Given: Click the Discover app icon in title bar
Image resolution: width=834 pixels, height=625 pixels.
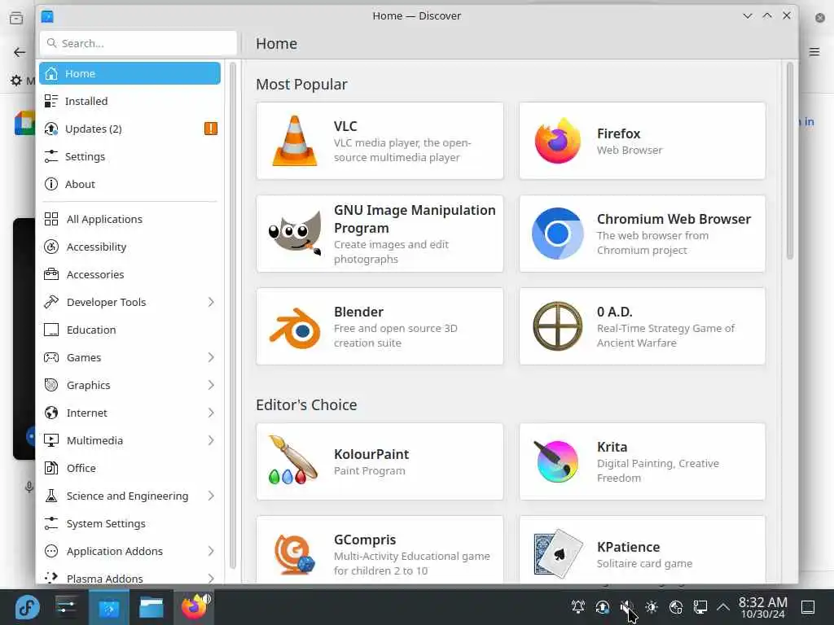Looking at the screenshot, I should click(47, 16).
